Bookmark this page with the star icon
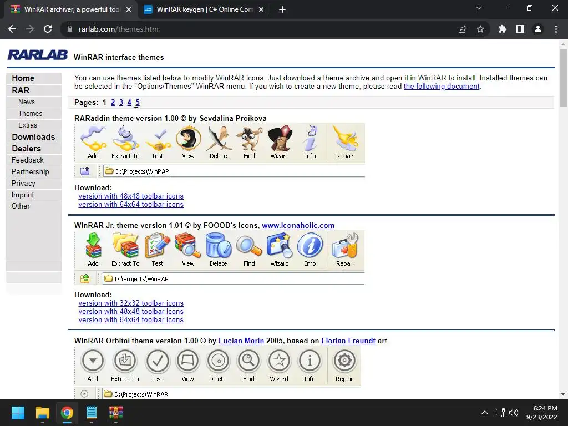Viewport: 568px width, 426px height. 480,29
